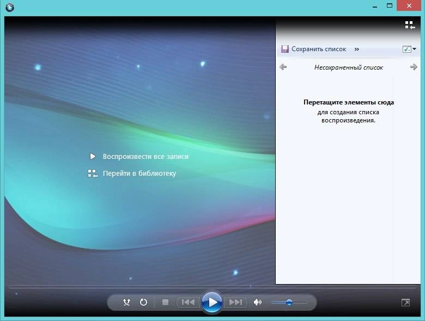Minimize the player window
425x321 pixels.
pos(375,6)
